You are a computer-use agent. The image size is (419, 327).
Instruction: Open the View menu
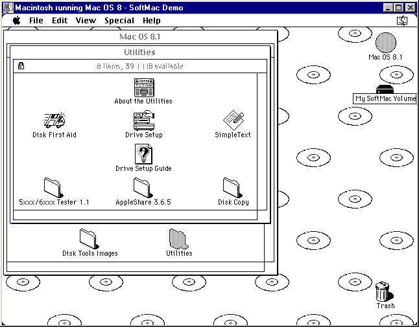pyautogui.click(x=86, y=21)
